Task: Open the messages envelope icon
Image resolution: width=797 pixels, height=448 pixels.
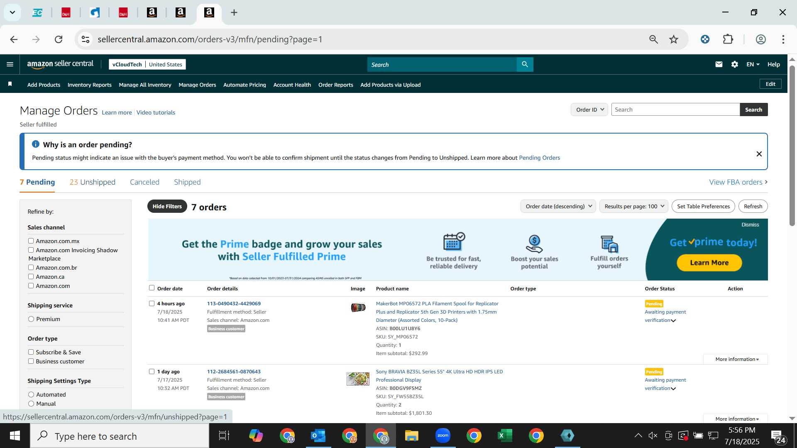Action: [x=719, y=64]
